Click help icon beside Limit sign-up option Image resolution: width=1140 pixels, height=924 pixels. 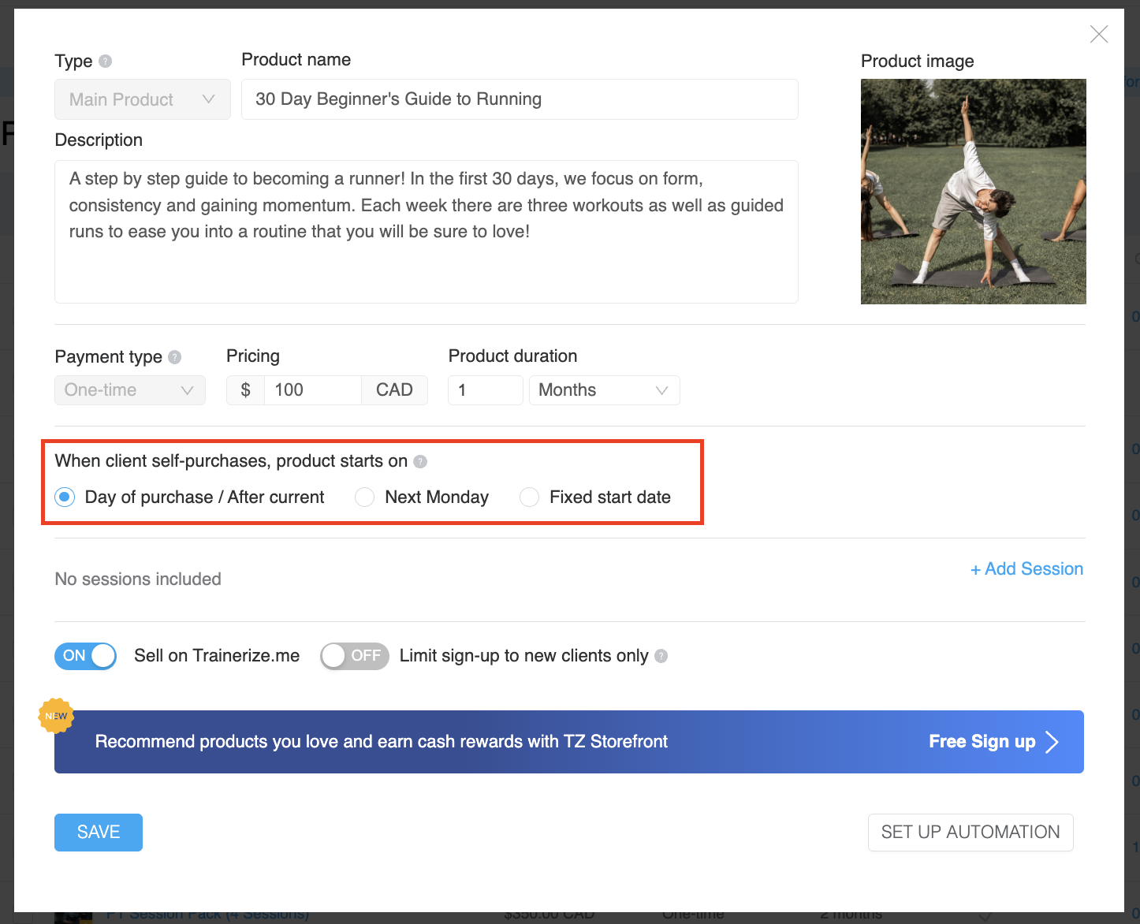point(661,656)
